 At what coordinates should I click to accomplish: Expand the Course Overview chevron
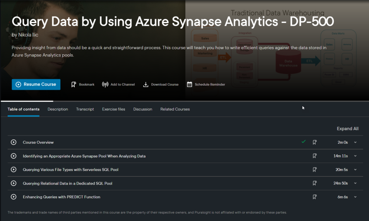(x=355, y=142)
